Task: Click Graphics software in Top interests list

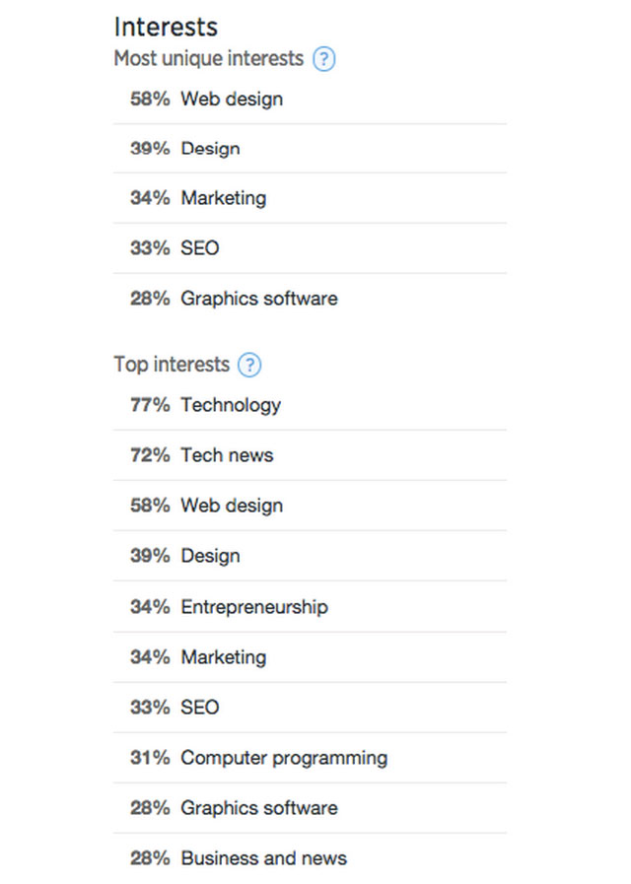Action: coord(258,808)
